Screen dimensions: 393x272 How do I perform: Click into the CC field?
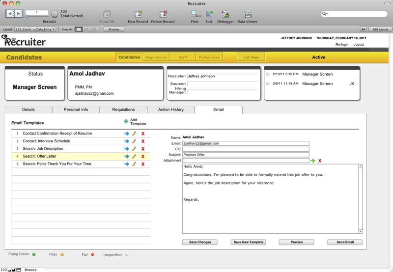coord(246,149)
